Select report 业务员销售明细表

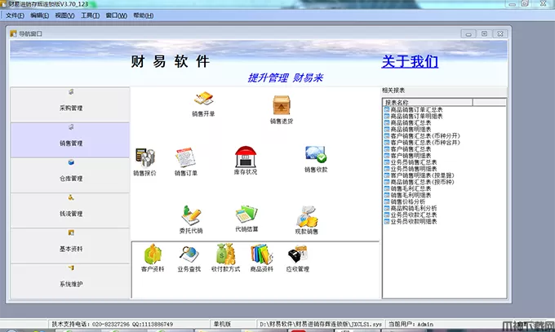(411, 169)
